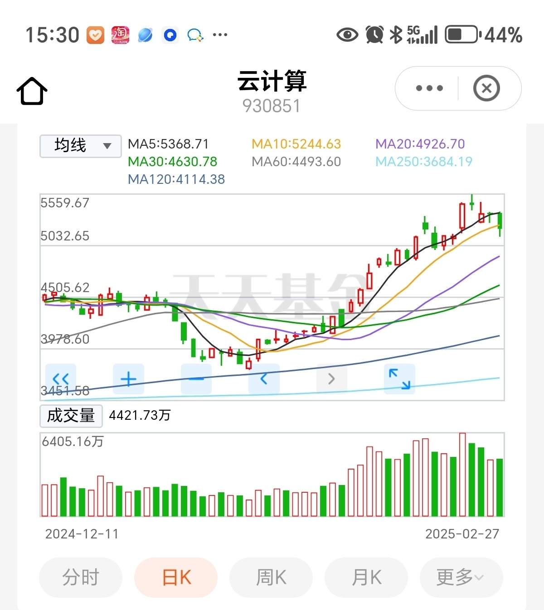The image size is (544, 610).
Task: Switch to 周K weekly chart tab
Action: (271, 577)
